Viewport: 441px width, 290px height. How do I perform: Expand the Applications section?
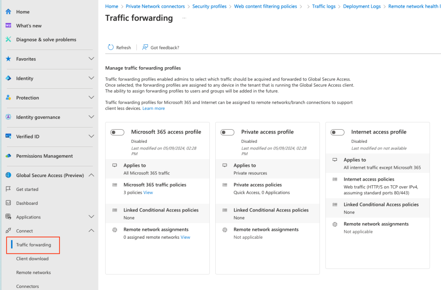click(91, 217)
